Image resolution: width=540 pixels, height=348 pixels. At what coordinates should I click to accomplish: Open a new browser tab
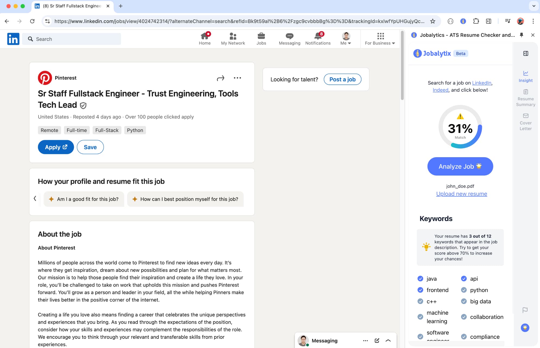[121, 6]
